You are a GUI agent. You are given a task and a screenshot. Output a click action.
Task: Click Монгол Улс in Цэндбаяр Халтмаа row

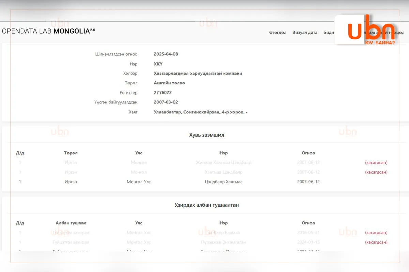(139, 182)
